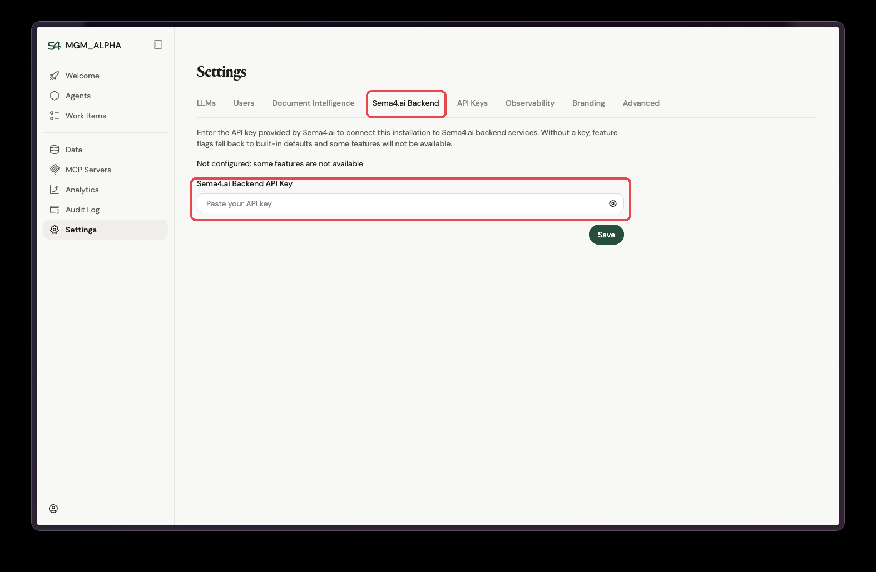Switch to the LLMs tab
Viewport: 876px width, 572px height.
pos(206,103)
